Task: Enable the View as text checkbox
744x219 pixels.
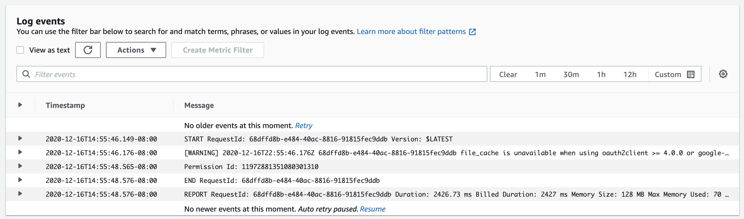Action: pyautogui.click(x=20, y=50)
